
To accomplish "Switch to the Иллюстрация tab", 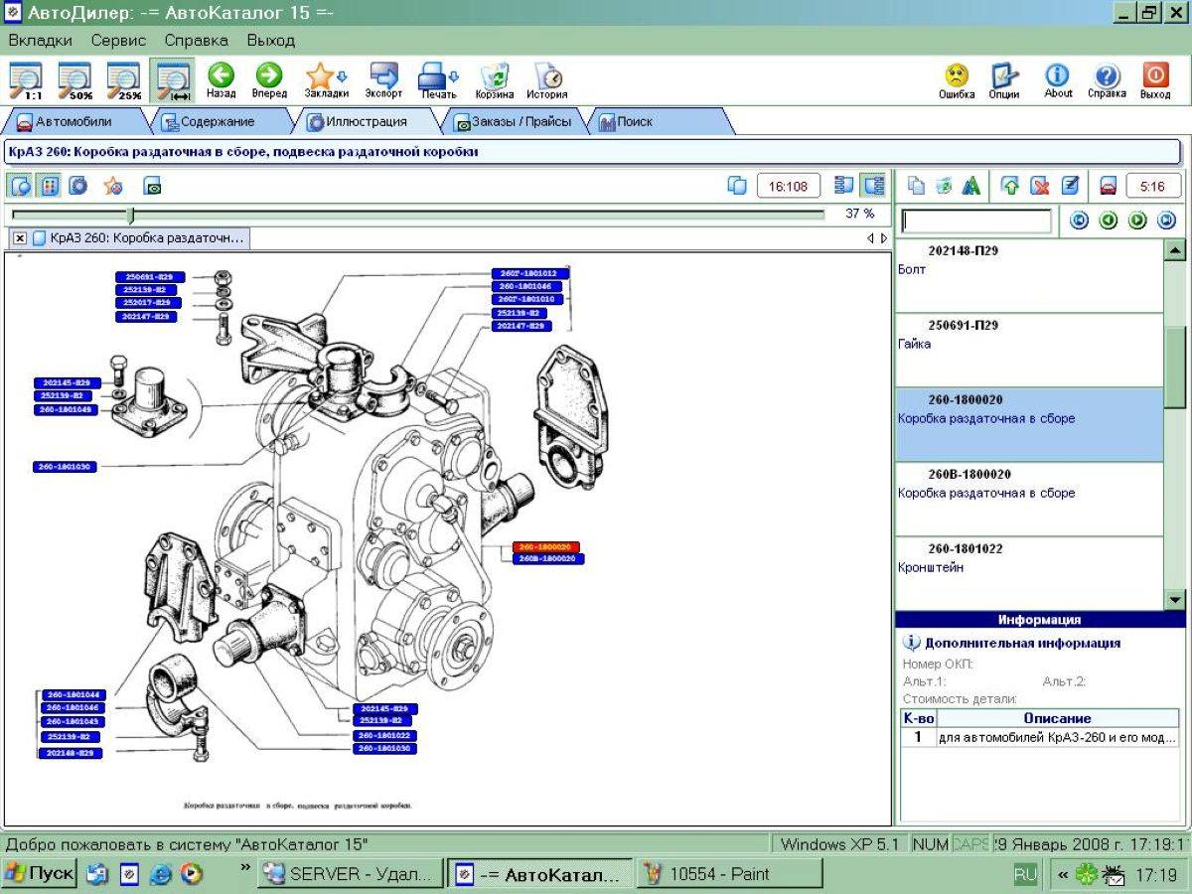I will click(365, 122).
